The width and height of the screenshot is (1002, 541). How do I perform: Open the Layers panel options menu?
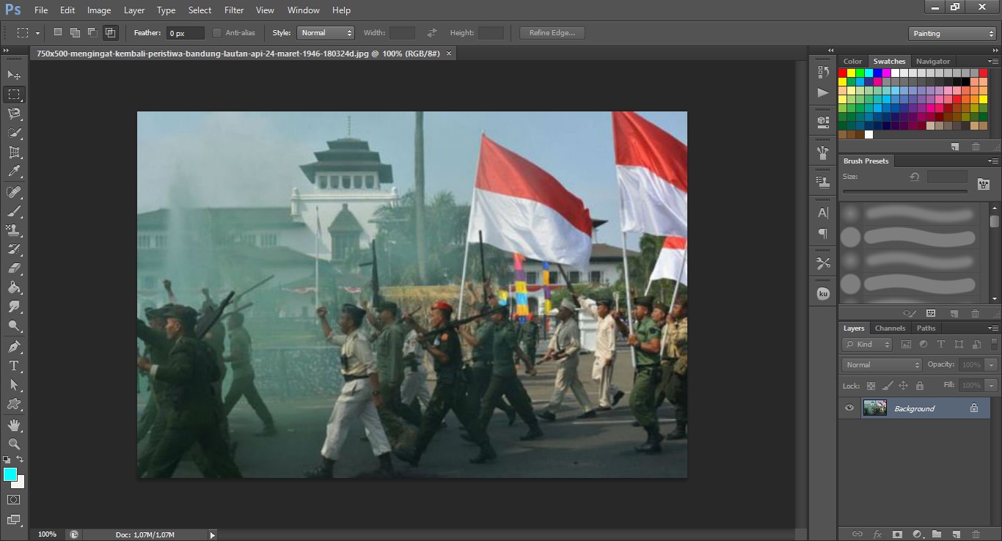coord(992,328)
